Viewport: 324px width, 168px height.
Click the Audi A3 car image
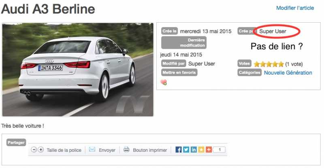click(78, 70)
